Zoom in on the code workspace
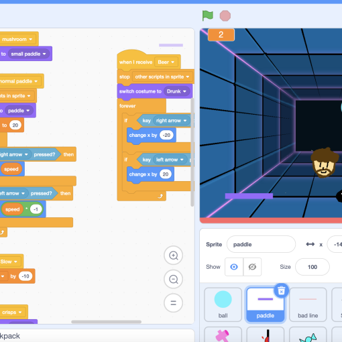Viewport: 342px width, 342px height. tap(174, 255)
